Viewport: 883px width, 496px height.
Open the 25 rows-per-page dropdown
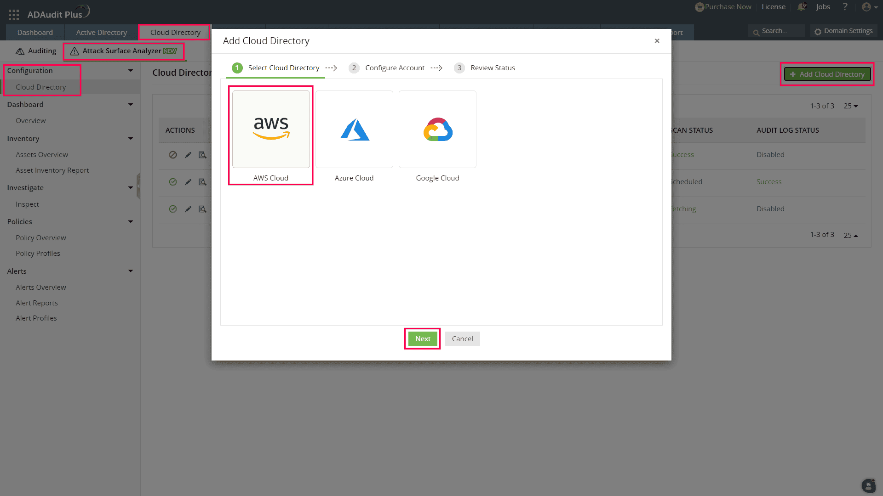(x=850, y=106)
